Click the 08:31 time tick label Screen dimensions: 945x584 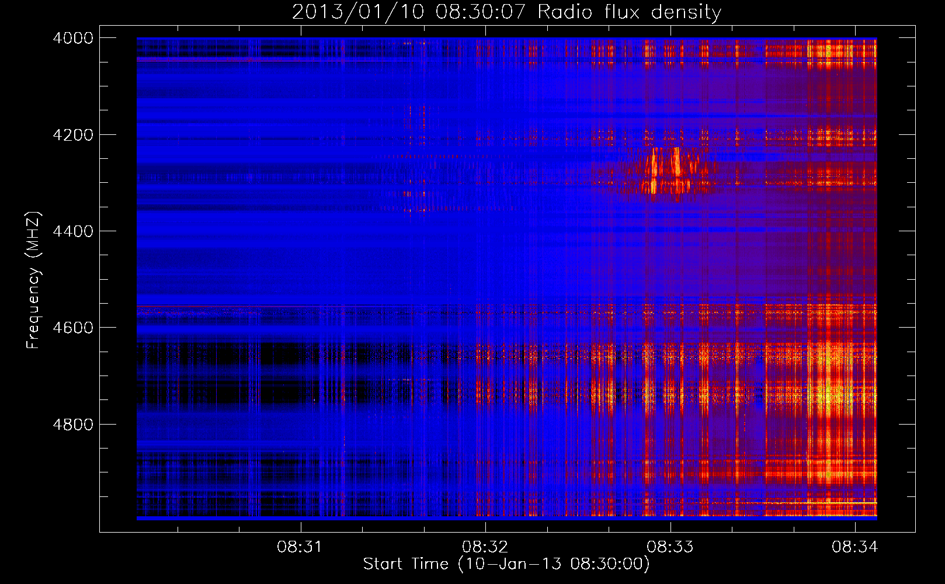[300, 547]
